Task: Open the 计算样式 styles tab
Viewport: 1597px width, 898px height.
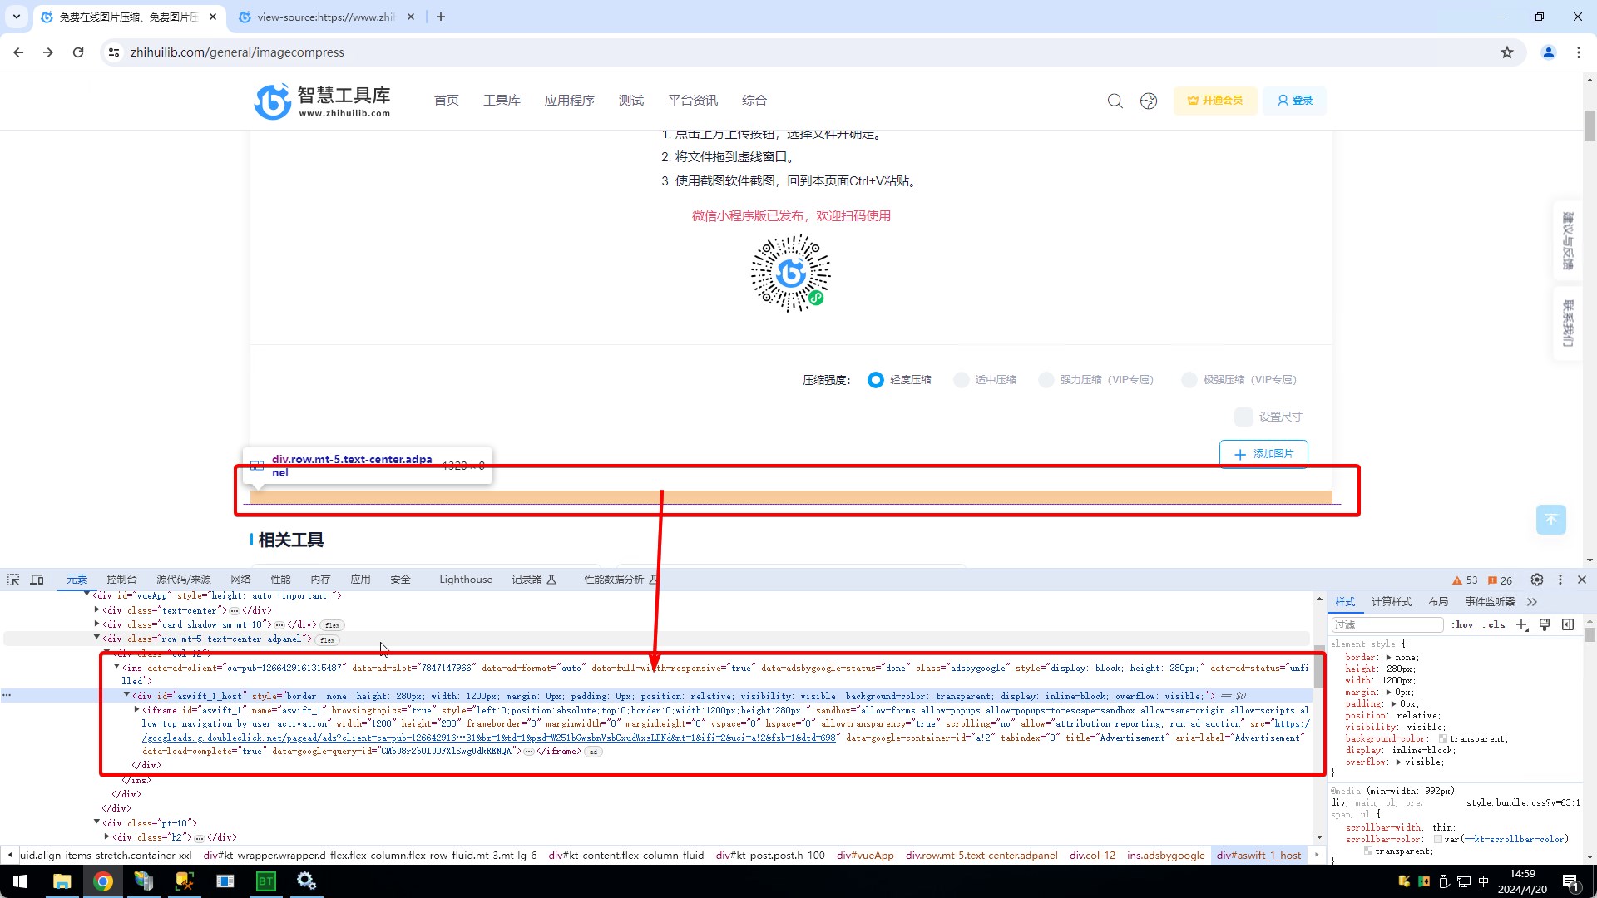Action: pyautogui.click(x=1391, y=602)
